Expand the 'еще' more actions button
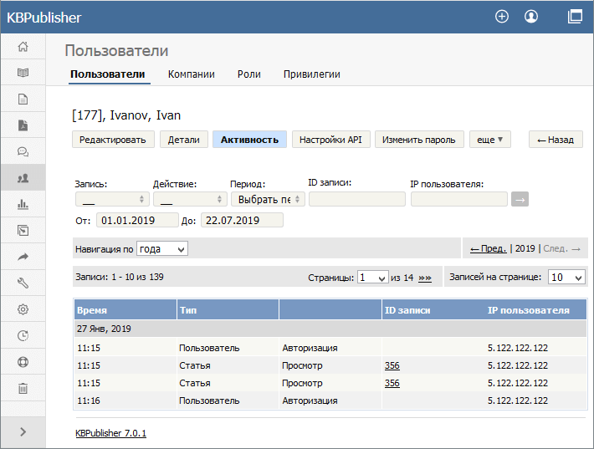This screenshot has width=594, height=449. (489, 140)
